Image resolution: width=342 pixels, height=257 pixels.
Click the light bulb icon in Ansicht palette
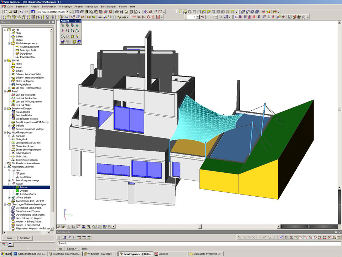point(77,36)
